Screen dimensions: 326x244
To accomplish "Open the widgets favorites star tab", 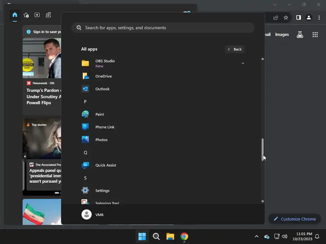I will (26, 15).
